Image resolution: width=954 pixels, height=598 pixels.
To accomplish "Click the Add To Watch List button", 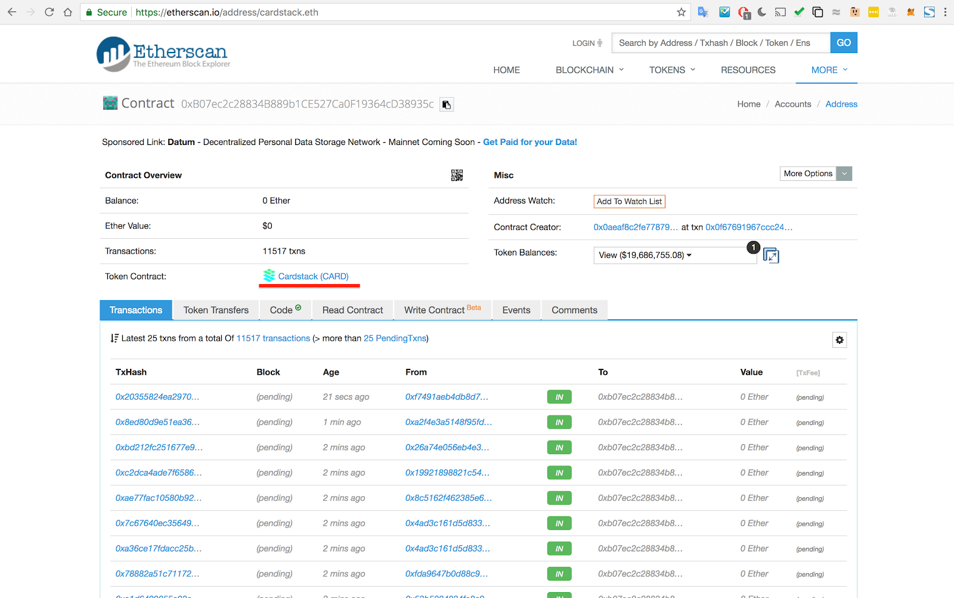I will [x=629, y=202].
